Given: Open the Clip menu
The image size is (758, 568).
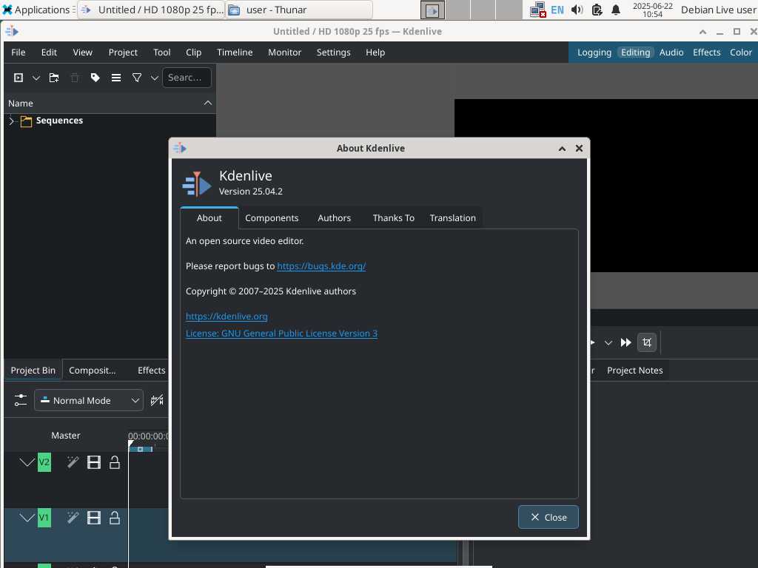Looking at the screenshot, I should [193, 53].
